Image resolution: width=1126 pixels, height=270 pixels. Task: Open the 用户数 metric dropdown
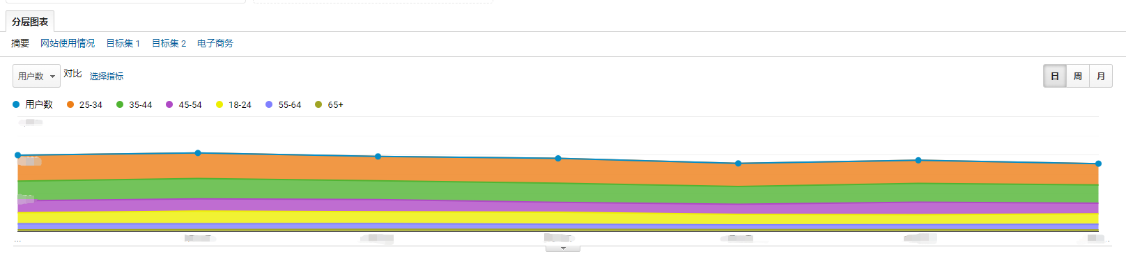click(x=36, y=76)
